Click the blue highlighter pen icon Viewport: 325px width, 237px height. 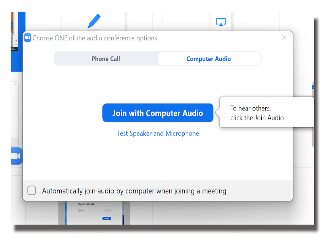point(94,22)
